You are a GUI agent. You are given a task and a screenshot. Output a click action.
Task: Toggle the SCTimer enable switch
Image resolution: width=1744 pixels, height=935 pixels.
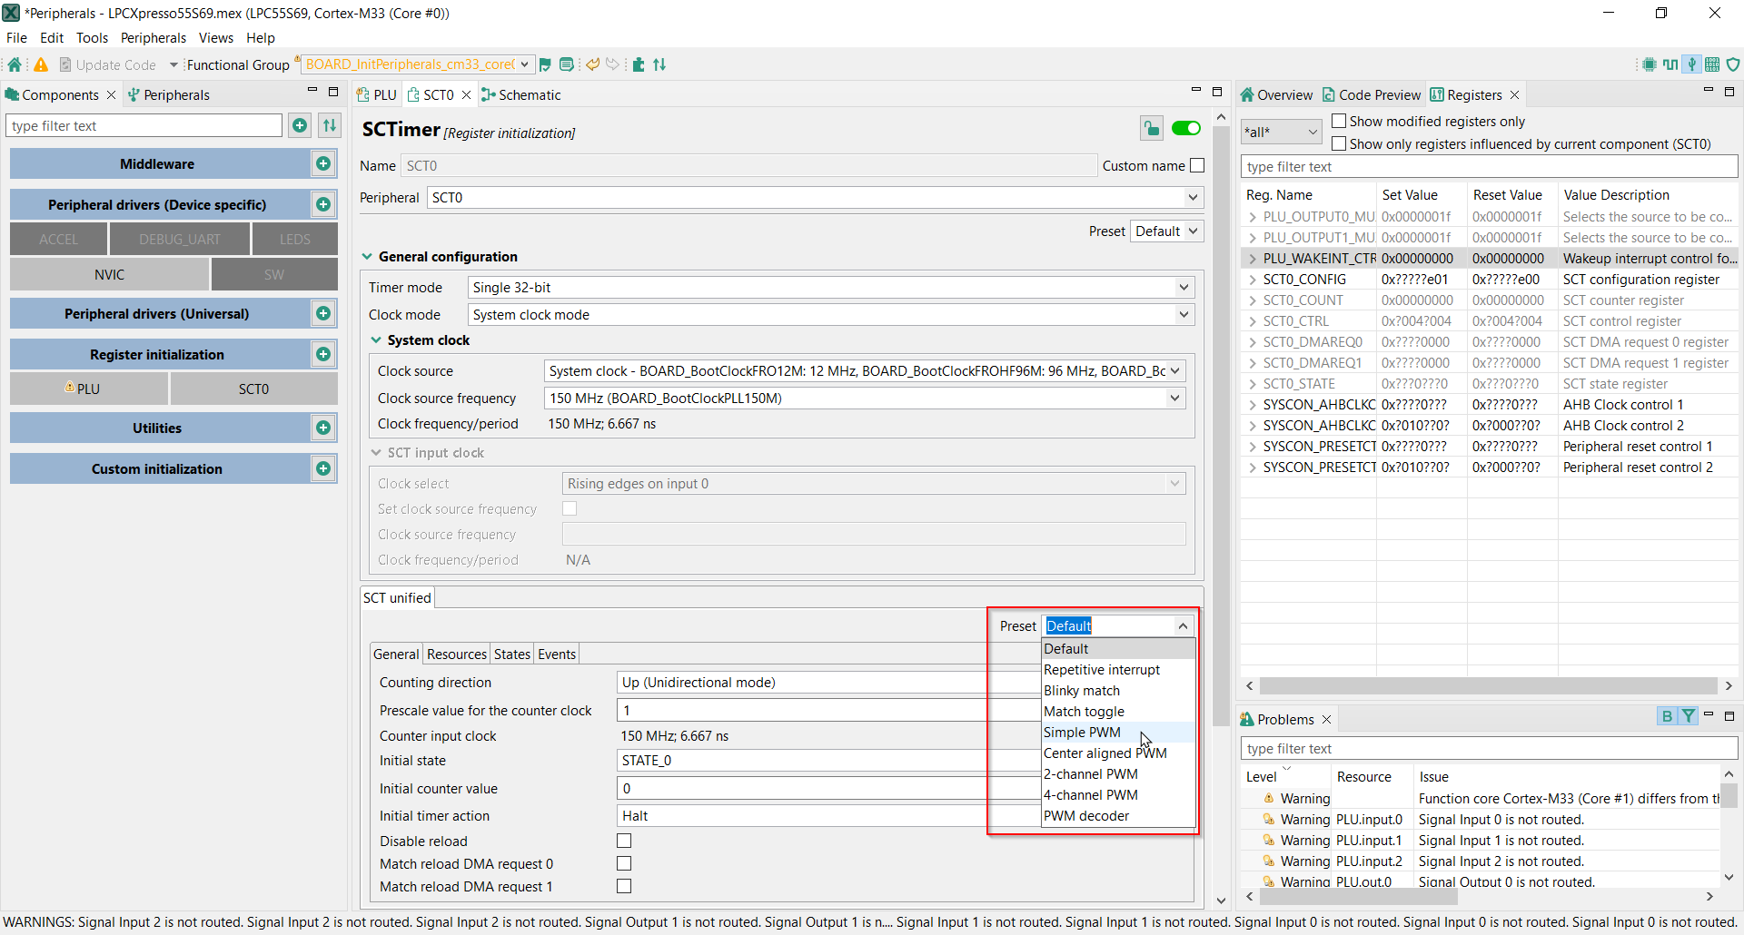click(x=1185, y=129)
